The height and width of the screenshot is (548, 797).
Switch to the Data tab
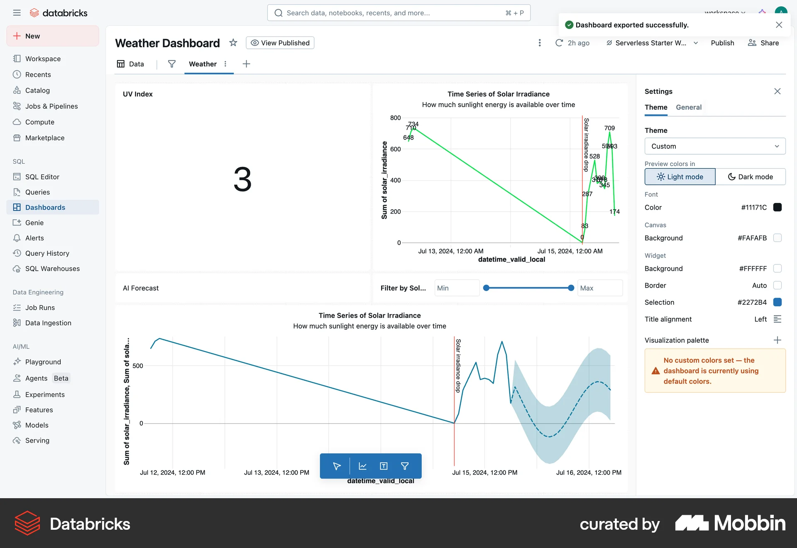pyautogui.click(x=130, y=64)
